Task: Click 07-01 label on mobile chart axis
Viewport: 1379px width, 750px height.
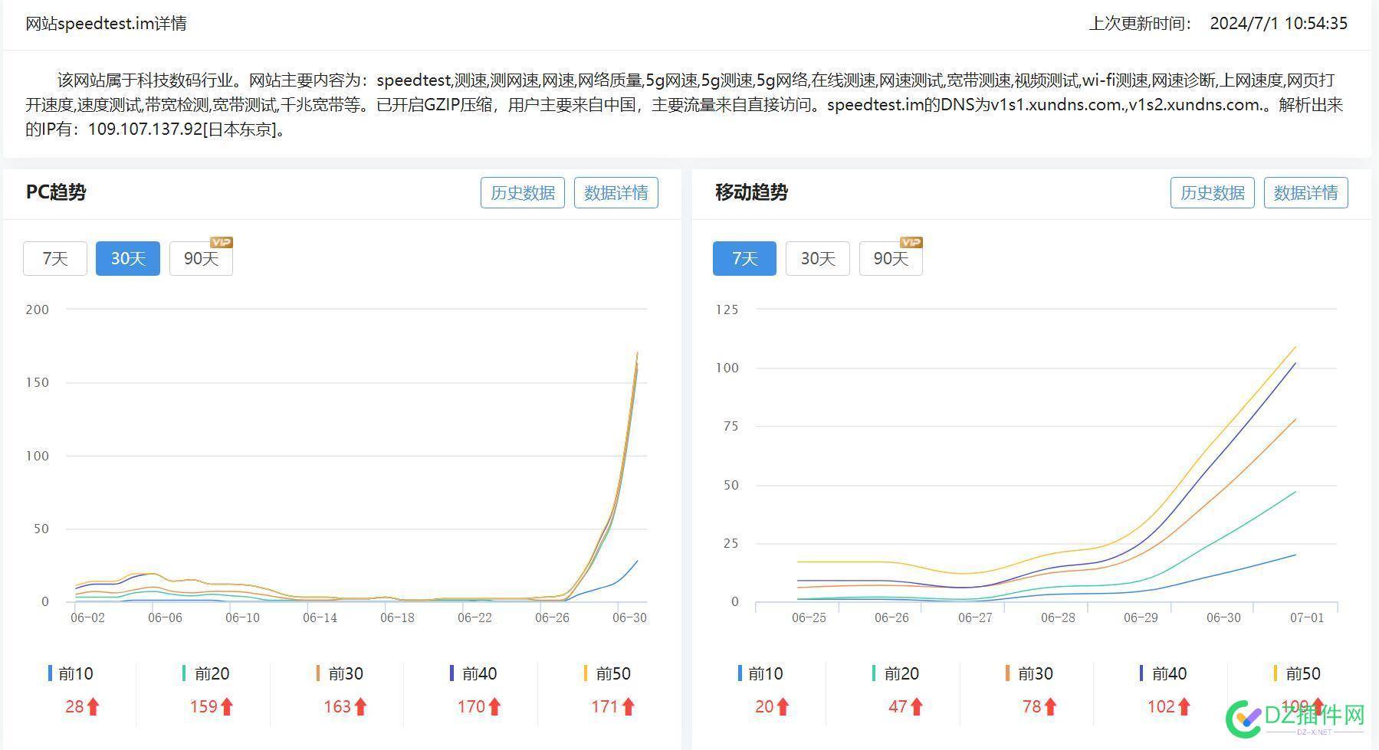Action: pyautogui.click(x=1307, y=617)
